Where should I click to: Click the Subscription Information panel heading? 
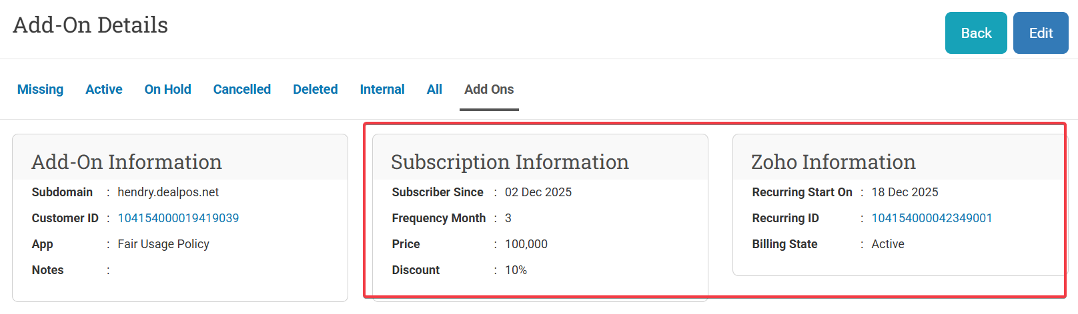510,162
